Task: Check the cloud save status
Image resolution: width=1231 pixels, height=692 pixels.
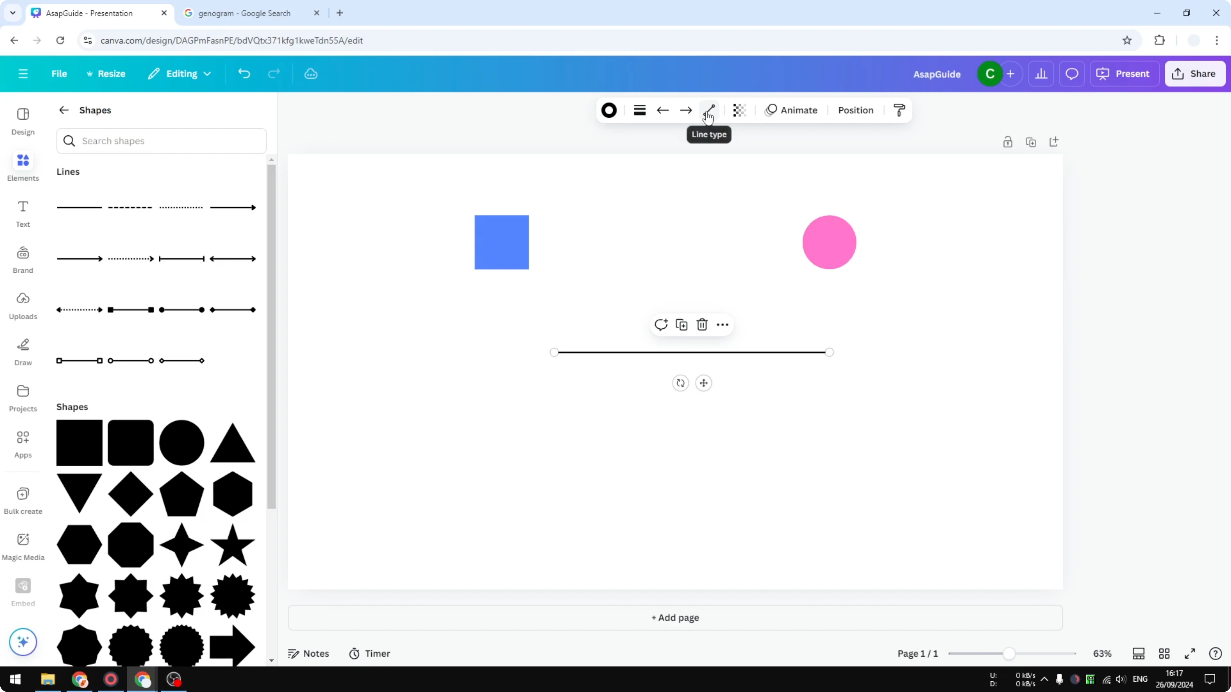Action: pos(311,74)
